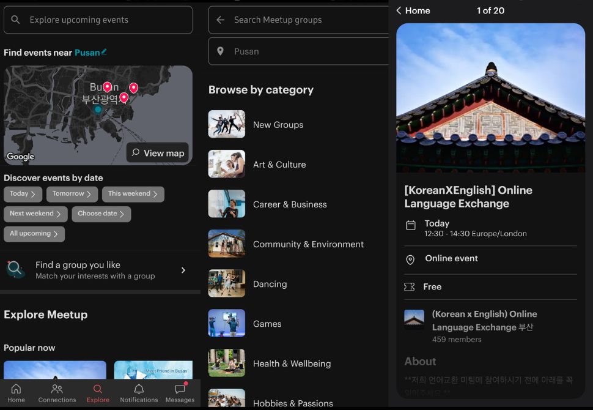593x410 pixels.
Task: Open the Games category
Action: pyautogui.click(x=297, y=323)
